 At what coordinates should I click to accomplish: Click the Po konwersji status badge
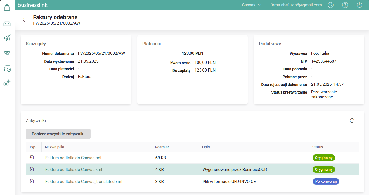326,181
